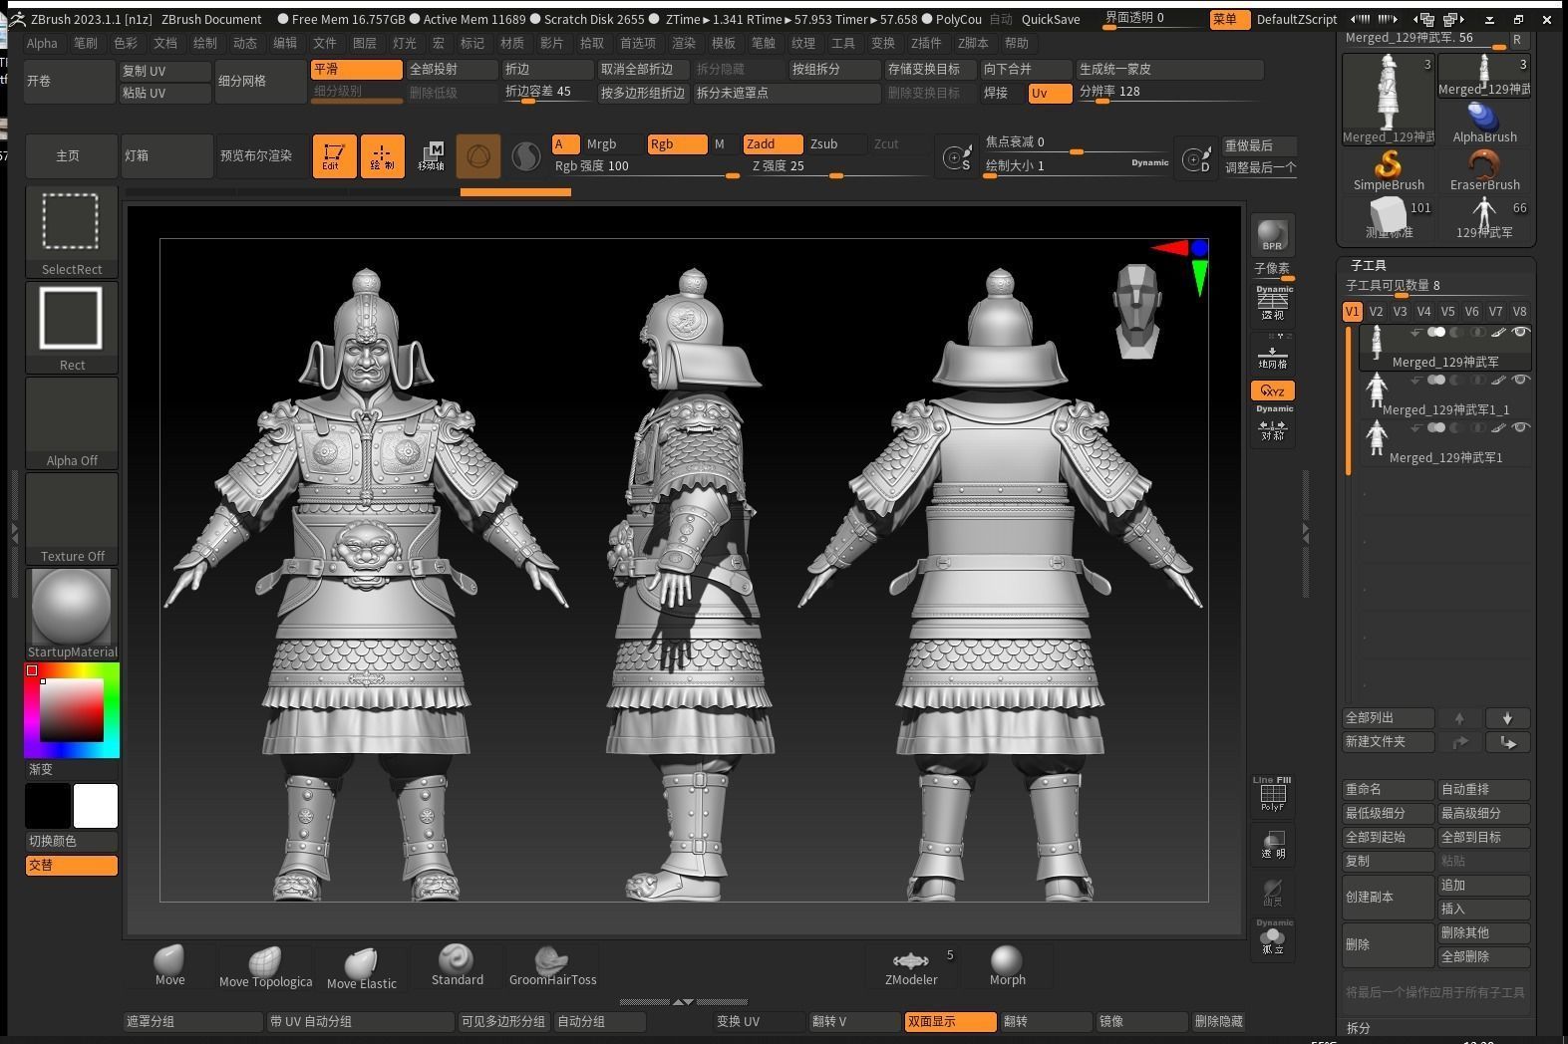The width and height of the screenshot is (1568, 1044).
Task: Toggle Rgb paint mode
Action: coord(676,144)
